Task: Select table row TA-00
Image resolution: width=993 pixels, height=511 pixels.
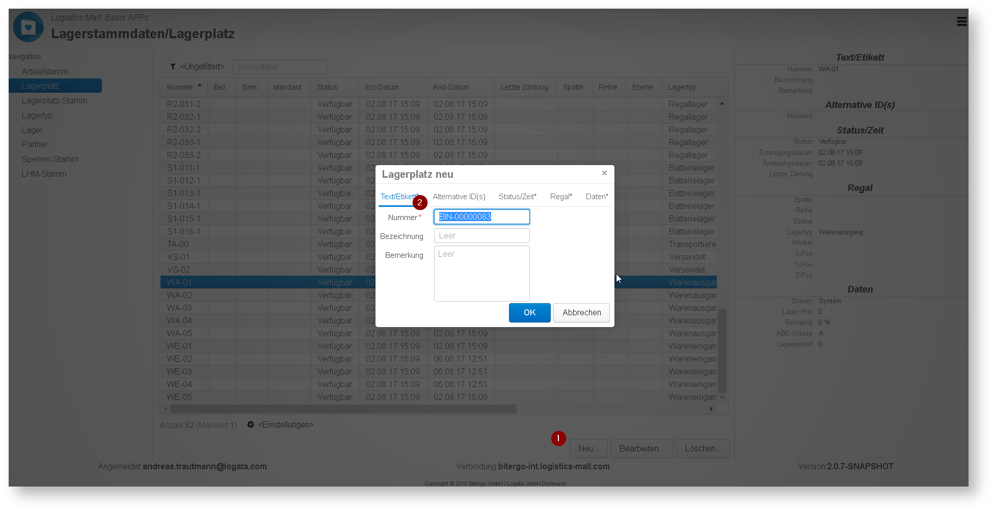Action: click(438, 245)
